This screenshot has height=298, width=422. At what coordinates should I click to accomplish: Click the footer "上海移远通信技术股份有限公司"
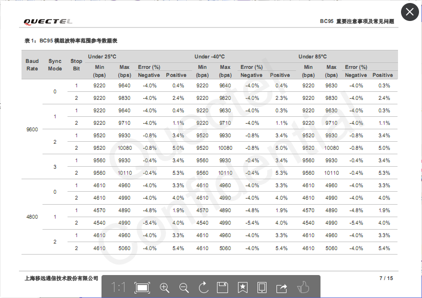point(61,279)
